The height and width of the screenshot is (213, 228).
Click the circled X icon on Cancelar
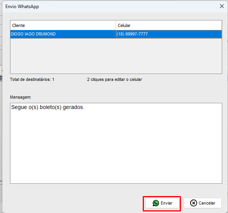pyautogui.click(x=194, y=203)
